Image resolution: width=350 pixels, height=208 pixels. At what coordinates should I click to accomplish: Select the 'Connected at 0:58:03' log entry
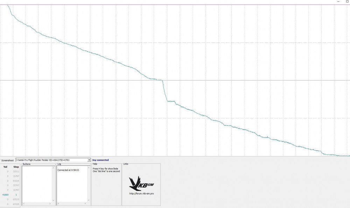click(x=68, y=170)
